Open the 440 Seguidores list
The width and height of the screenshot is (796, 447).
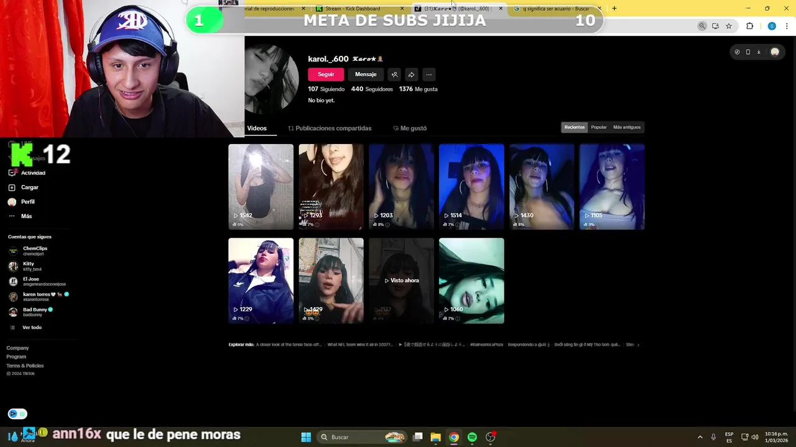tap(372, 89)
